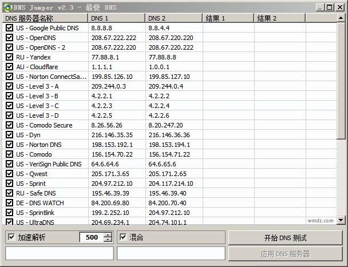Click the 开始 DNS 测试 button
This screenshot has width=348, height=267.
pos(285,238)
